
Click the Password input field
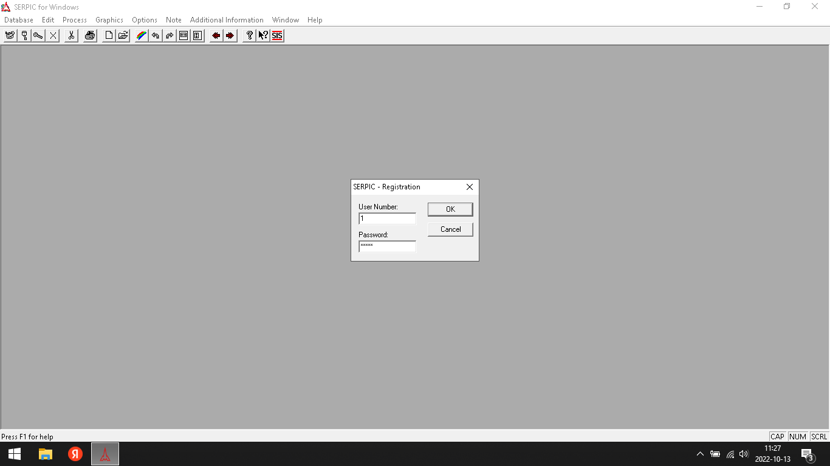[387, 246]
